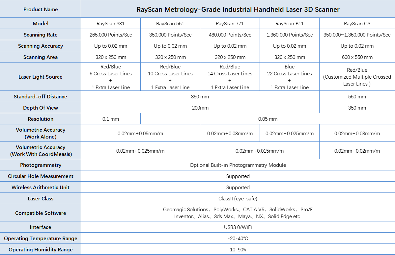The height and width of the screenshot is (255, 395).
Task: Click the '22 Cross Laser Lines' text
Action: click(x=290, y=74)
